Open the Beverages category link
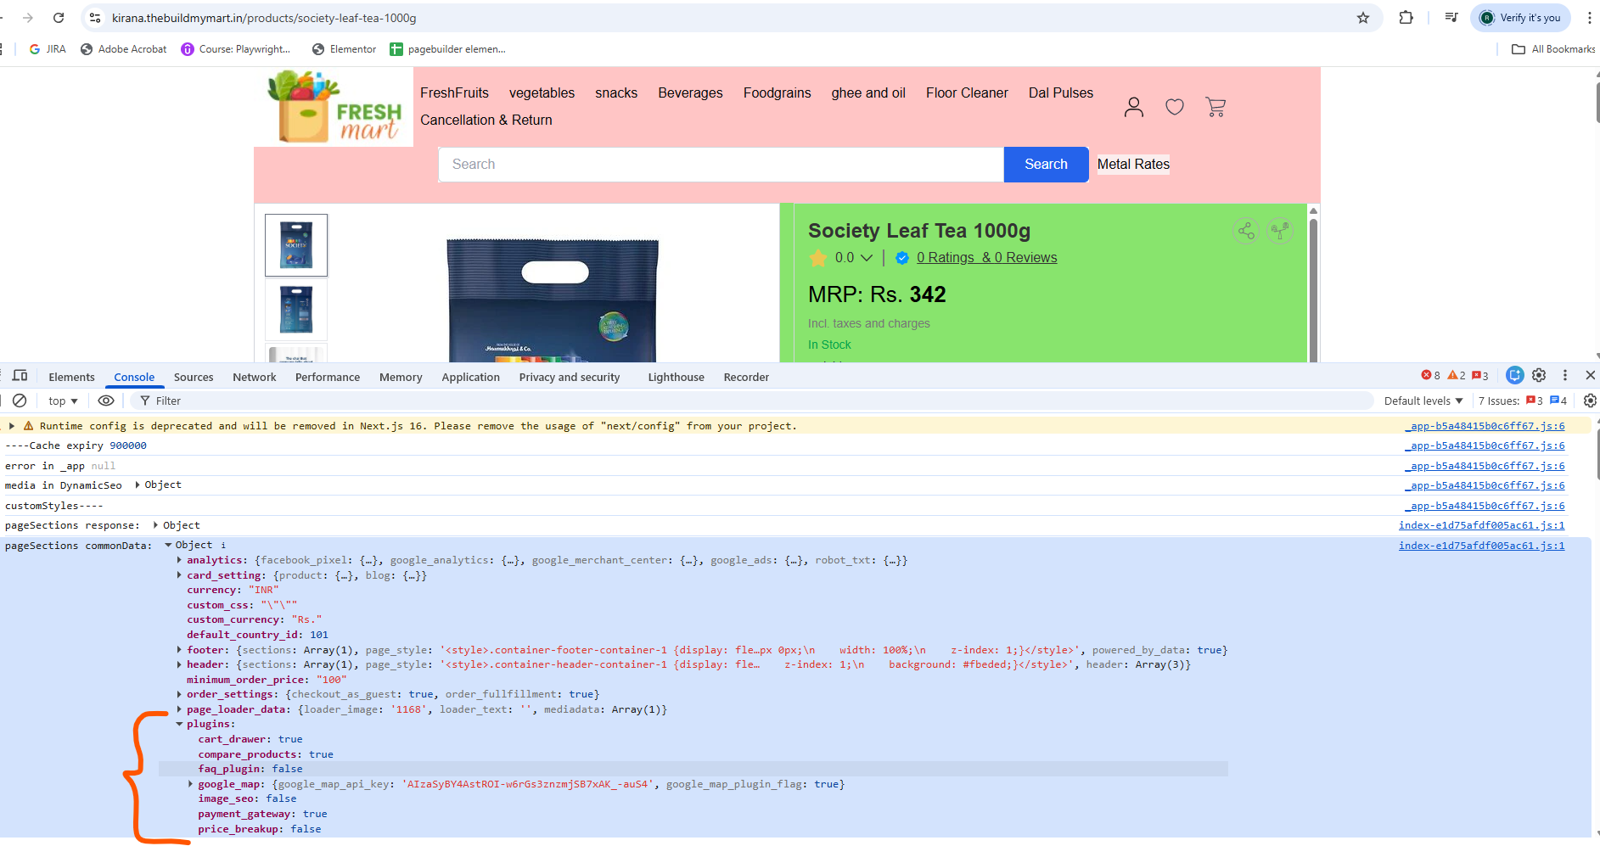Image resolution: width=1600 pixels, height=846 pixels. coord(690,93)
